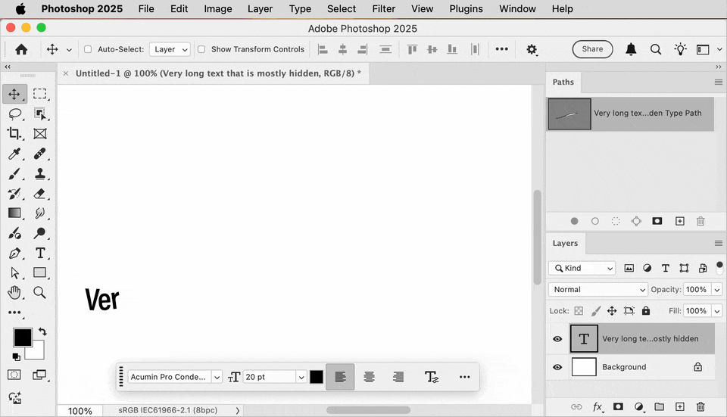The width and height of the screenshot is (727, 417).
Task: Open the font size dropdown arrow
Action: 301,377
